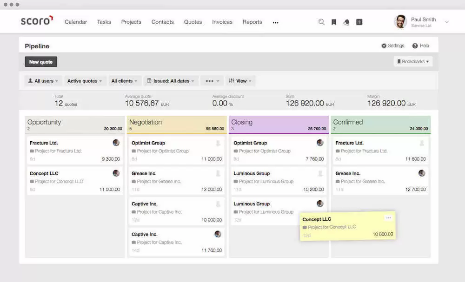Click the quick-add plus icon

359,21
